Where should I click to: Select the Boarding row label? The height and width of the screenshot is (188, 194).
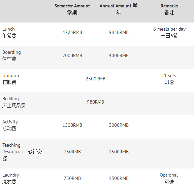click(11, 56)
